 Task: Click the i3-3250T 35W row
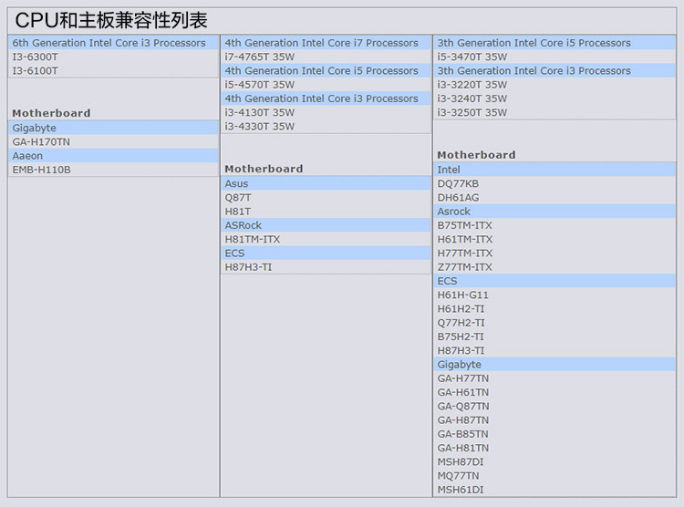(x=554, y=112)
